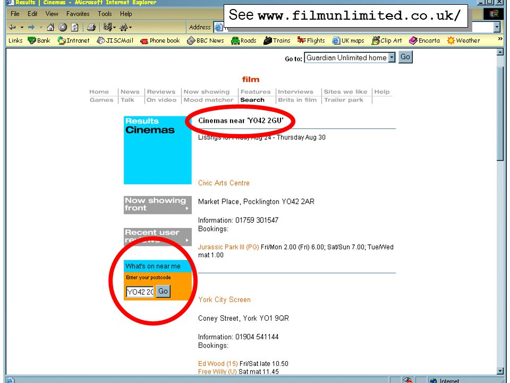Open the Guardian Unlimited home dropdown
The image size is (510, 383).
click(x=350, y=57)
